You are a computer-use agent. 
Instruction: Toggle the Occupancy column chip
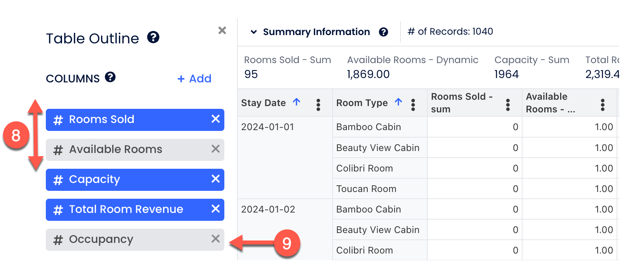(118, 239)
